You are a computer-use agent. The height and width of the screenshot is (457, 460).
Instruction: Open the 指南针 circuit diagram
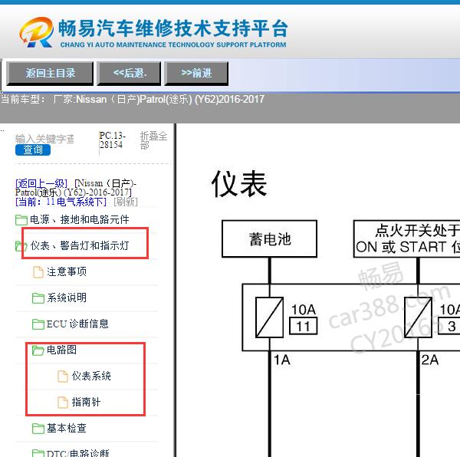point(86,402)
